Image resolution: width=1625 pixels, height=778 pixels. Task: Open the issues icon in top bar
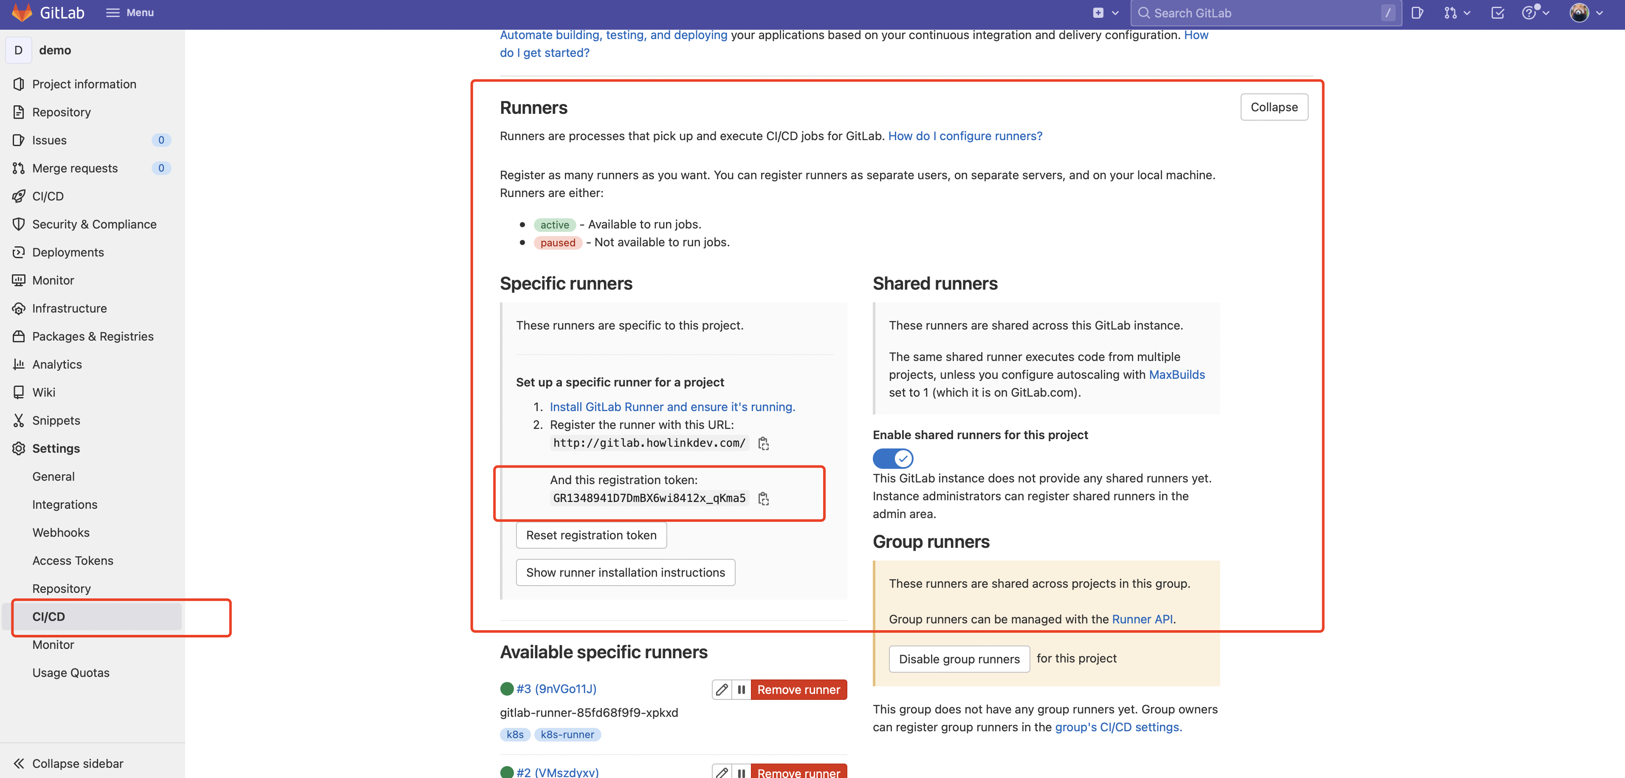point(1417,13)
